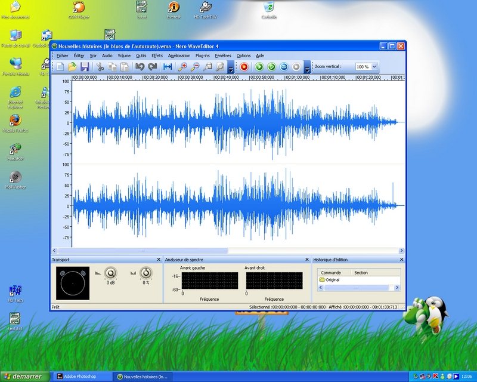Switch to Adobe Photoshop in taskbar
Screen dimensions: 477x382
83,377
